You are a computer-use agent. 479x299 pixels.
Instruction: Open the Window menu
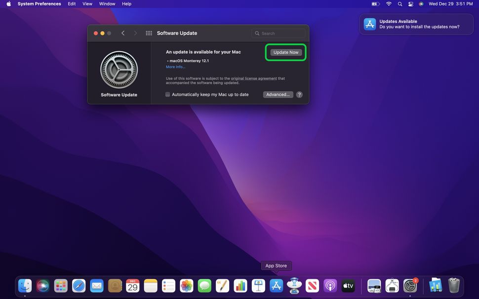click(x=107, y=3)
